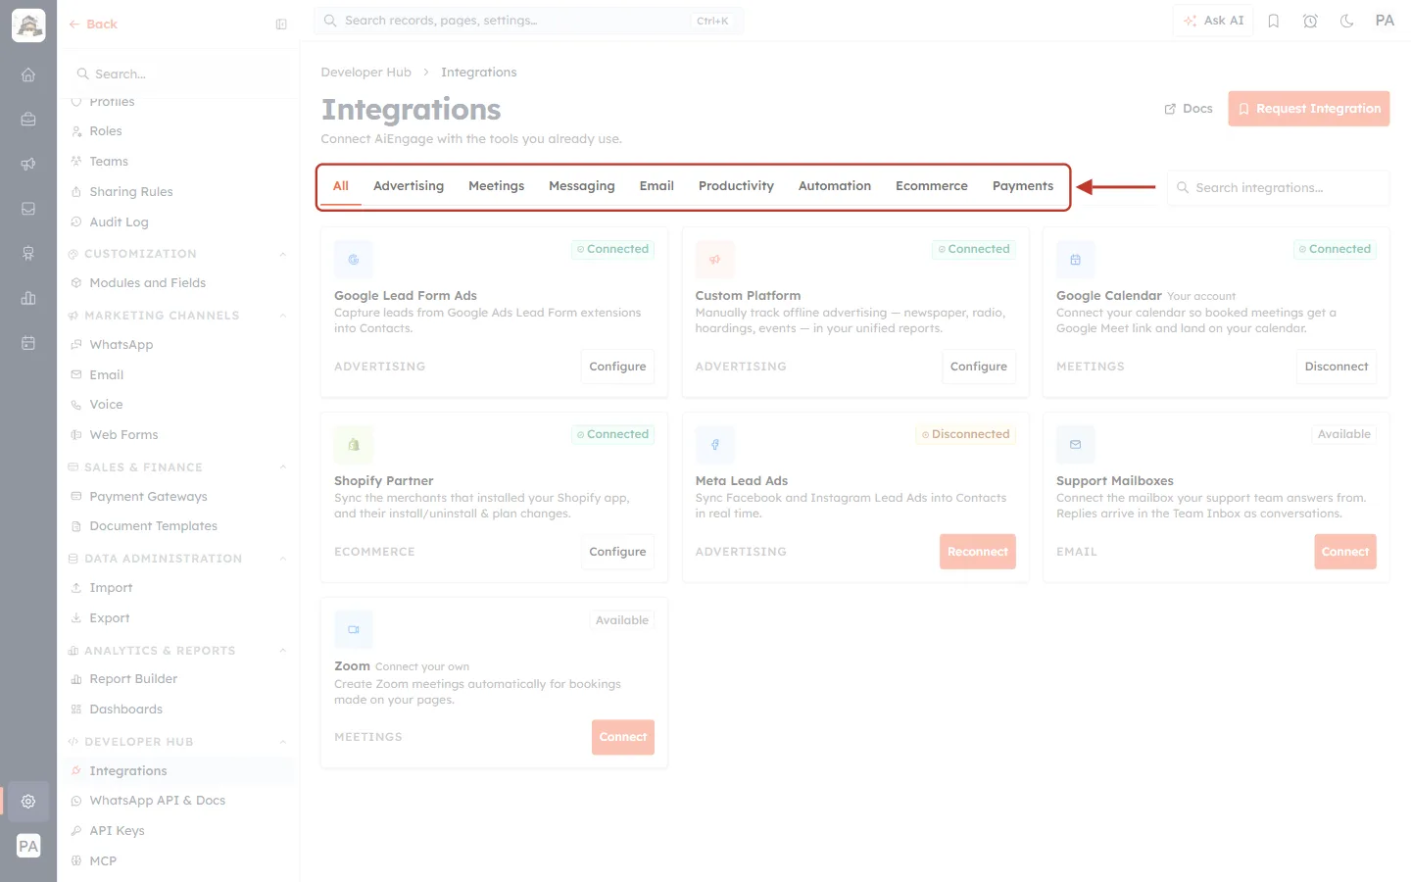
Task: Connect the Zoom integration
Action: pyautogui.click(x=623, y=737)
